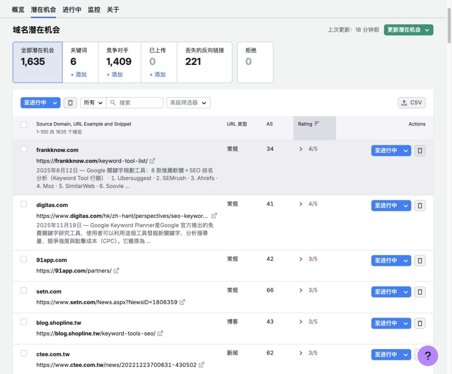452x374 pixels.
Task: Click 添加 under 关键词
Action: [79, 75]
